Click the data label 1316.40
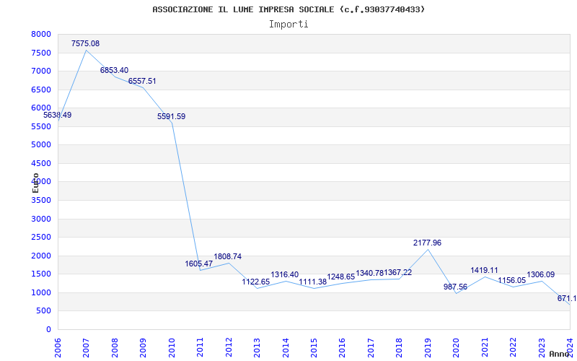 click(x=285, y=274)
